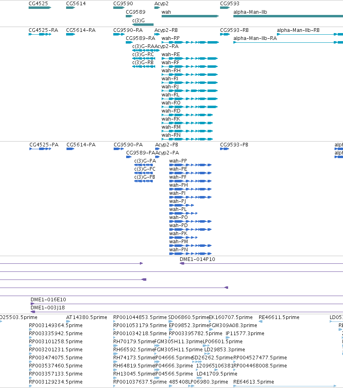
Task: Select the Acyp2 gene label
Action: [x=161, y=4]
